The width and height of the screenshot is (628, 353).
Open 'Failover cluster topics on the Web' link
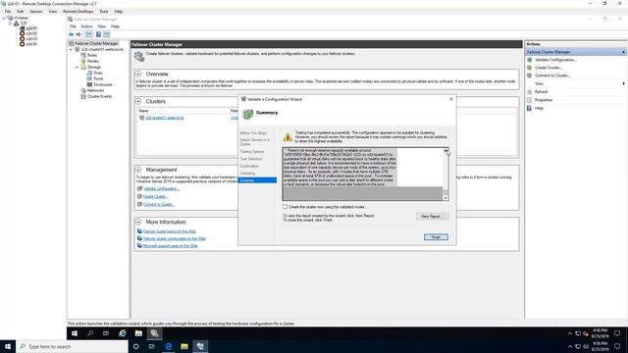click(x=170, y=231)
